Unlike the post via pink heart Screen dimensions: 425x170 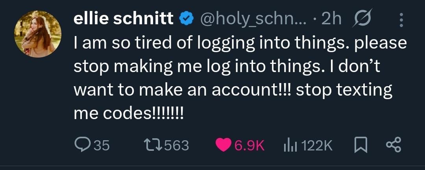pyautogui.click(x=224, y=145)
